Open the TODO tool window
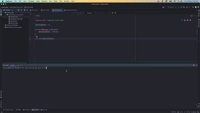 18,110
